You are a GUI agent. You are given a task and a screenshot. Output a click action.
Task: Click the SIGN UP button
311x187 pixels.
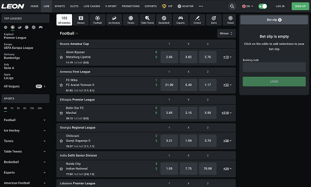click(x=300, y=6)
